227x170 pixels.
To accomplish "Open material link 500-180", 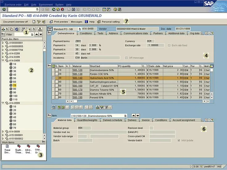I will click(77, 94).
